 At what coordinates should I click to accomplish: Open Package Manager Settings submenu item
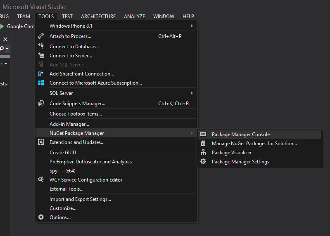point(259,162)
